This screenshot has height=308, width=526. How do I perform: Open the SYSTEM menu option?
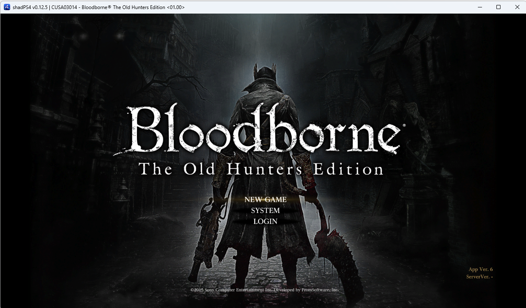tap(265, 211)
